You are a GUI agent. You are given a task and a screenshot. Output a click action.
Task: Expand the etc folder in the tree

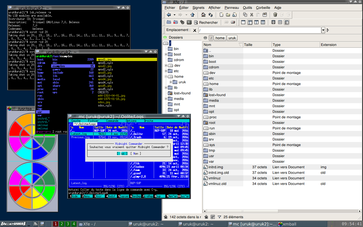pyautogui.click(x=166, y=71)
